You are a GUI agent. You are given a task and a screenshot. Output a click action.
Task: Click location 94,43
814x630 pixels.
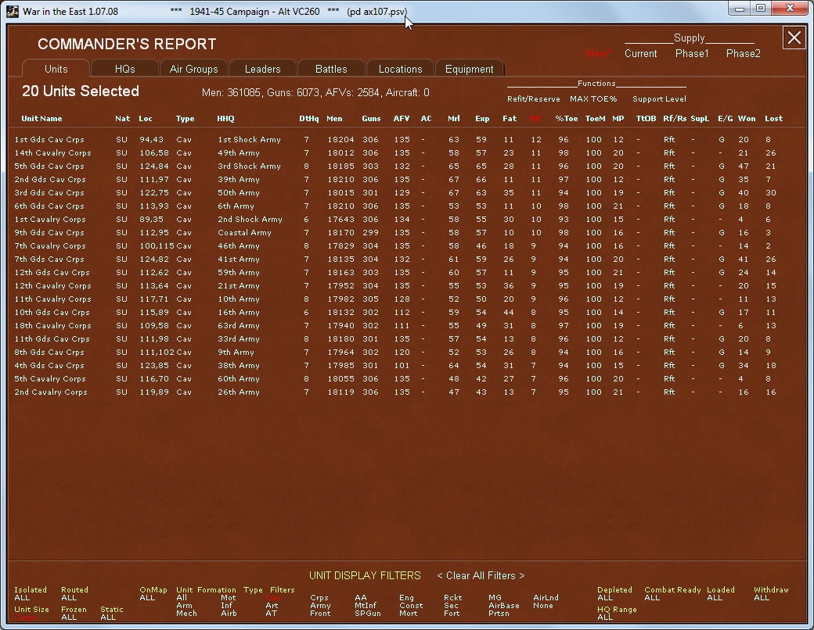[x=152, y=139]
